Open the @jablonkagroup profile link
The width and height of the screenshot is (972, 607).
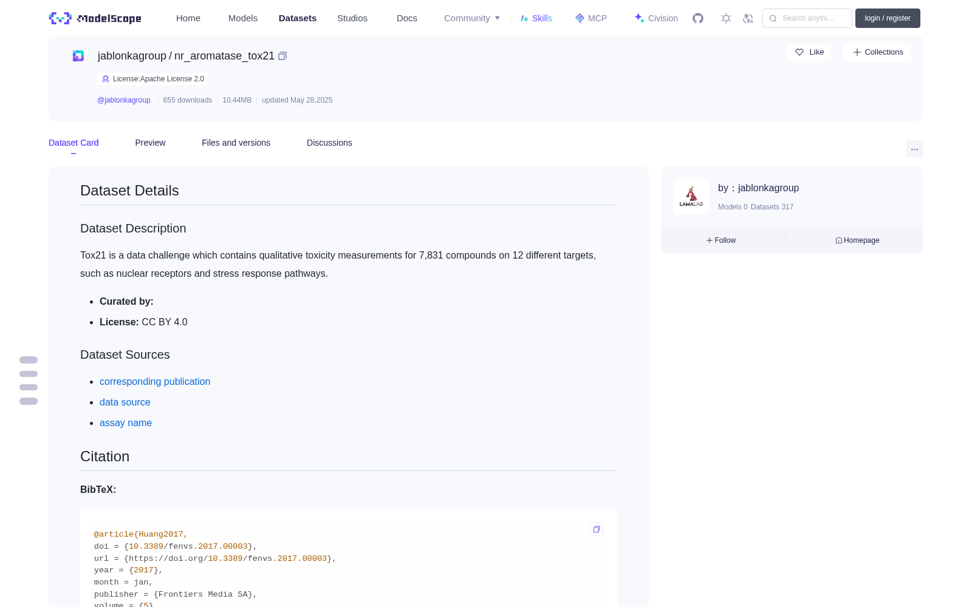pyautogui.click(x=124, y=100)
